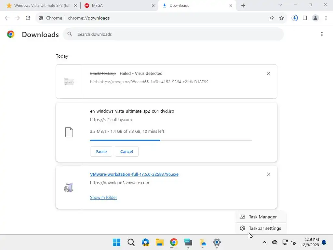The height and width of the screenshot is (250, 333).
Task: Click the 'Failed - Virus detected' status text
Action: 141,73
